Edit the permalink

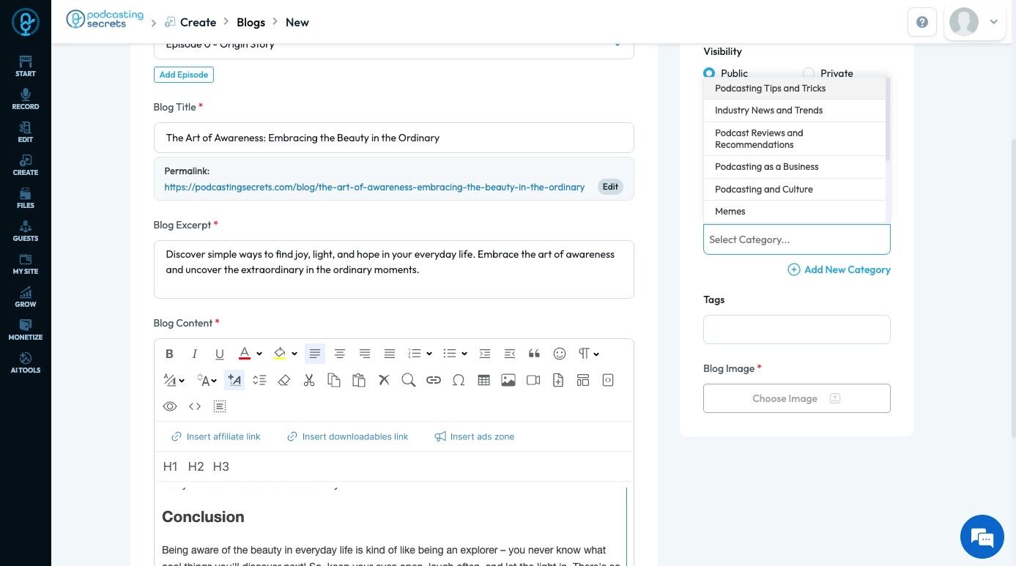[x=610, y=187]
